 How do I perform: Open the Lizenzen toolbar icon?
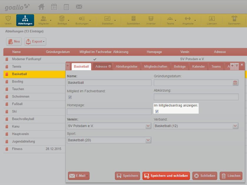[x=212, y=20]
